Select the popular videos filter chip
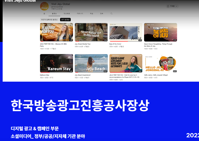The width and height of the screenshot is (199, 141). point(65,20)
